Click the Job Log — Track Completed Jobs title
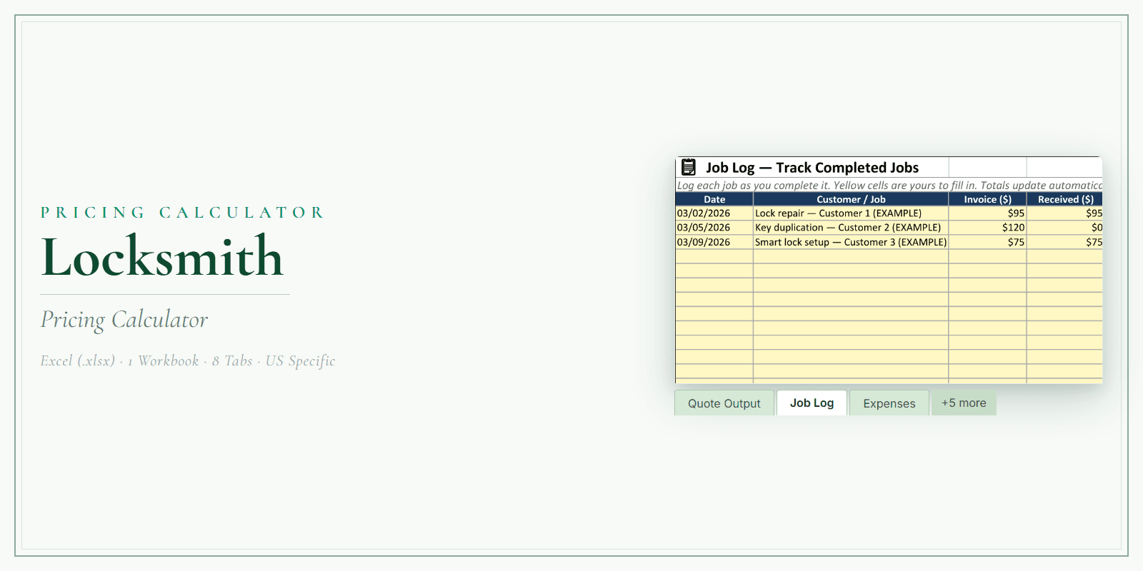The height and width of the screenshot is (571, 1143). pos(812,168)
